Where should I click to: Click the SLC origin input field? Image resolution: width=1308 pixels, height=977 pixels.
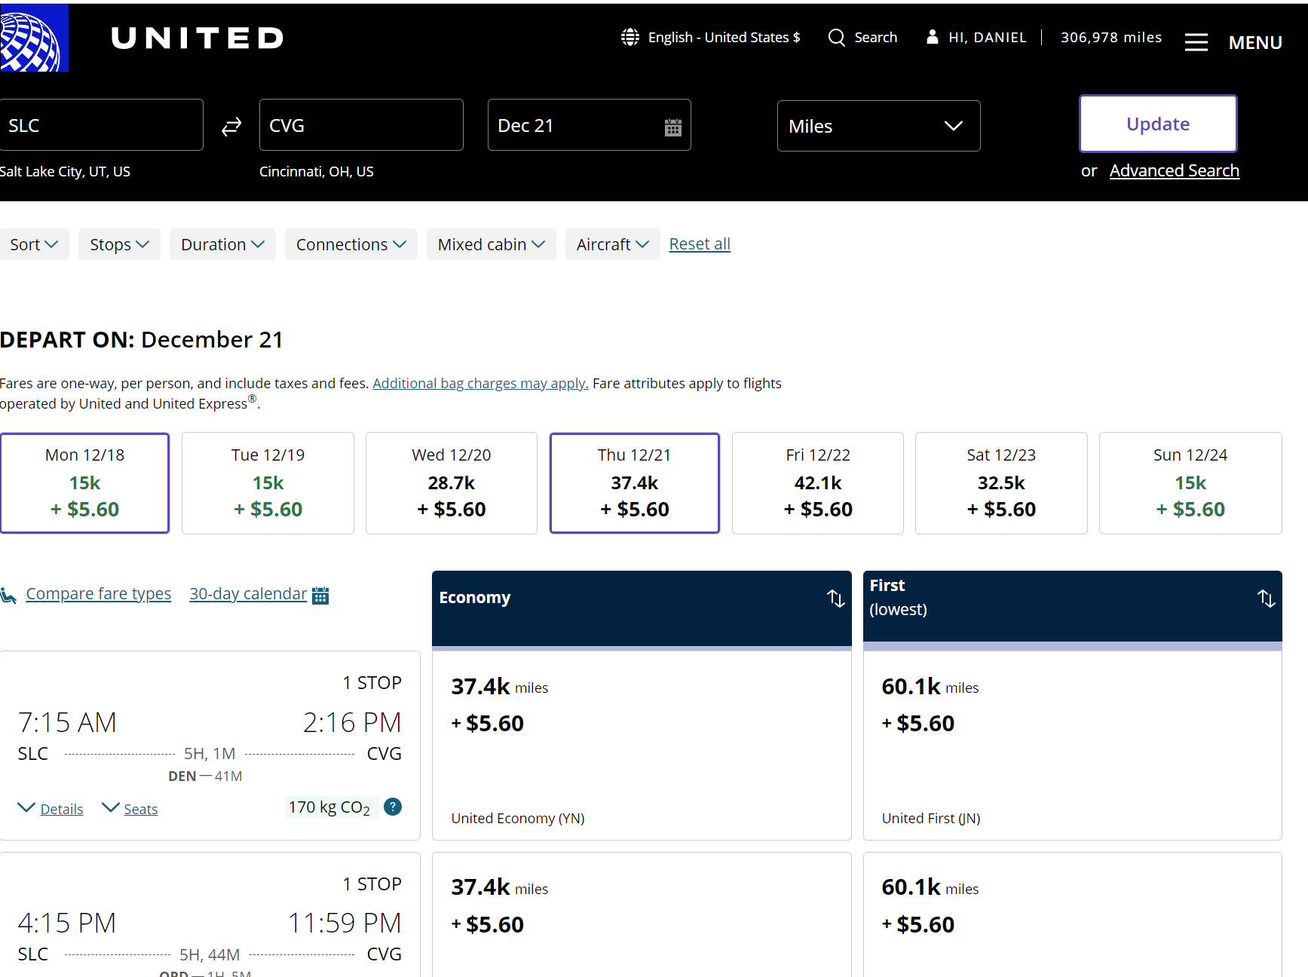(102, 125)
